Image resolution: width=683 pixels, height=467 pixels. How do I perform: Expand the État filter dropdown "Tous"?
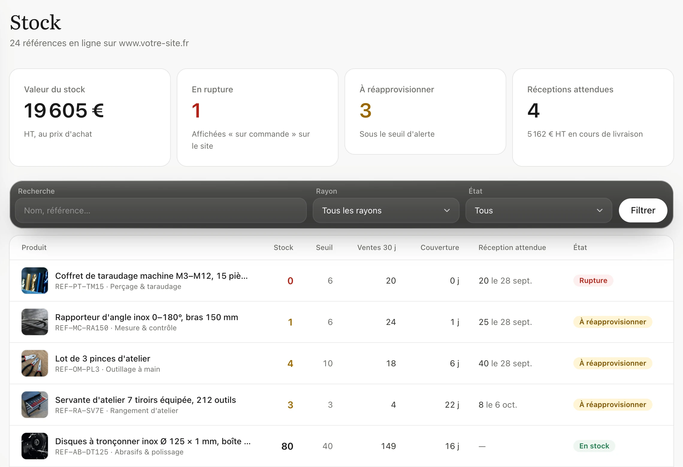tap(539, 210)
